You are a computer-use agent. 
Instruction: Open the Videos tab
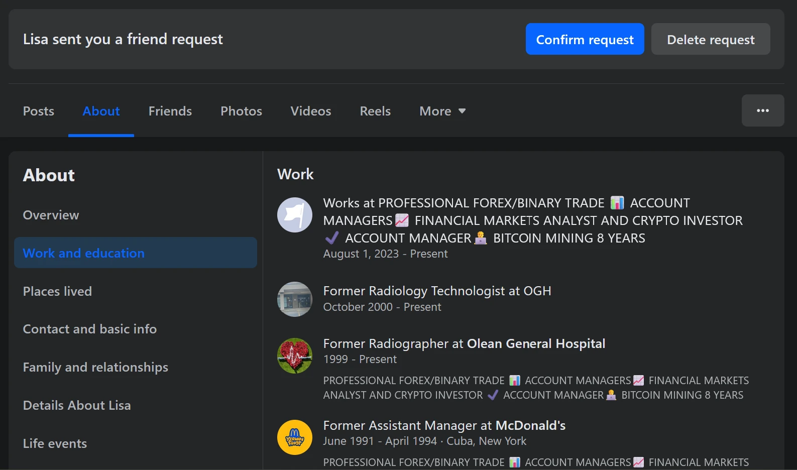pyautogui.click(x=311, y=111)
